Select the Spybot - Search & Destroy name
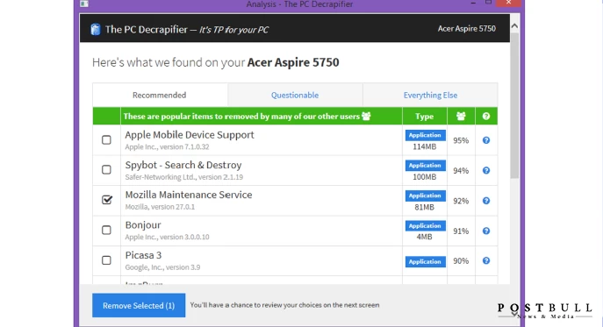 (x=183, y=165)
